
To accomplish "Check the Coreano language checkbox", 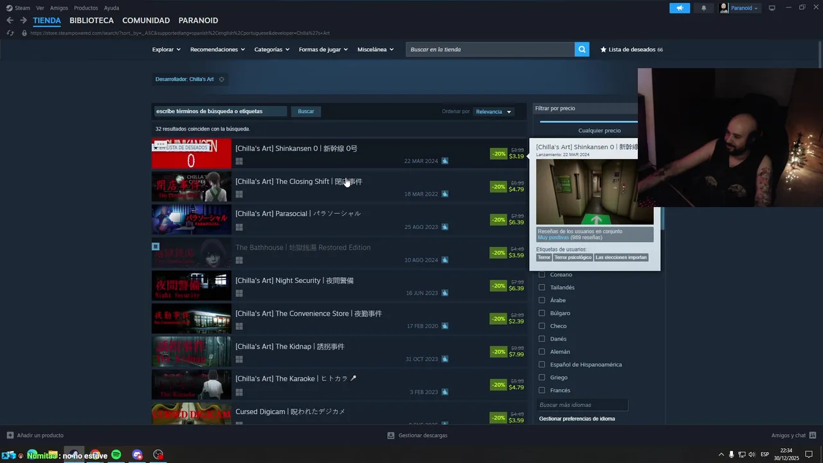I will (x=541, y=275).
